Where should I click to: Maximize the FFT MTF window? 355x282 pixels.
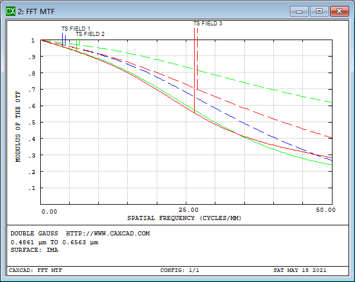click(319, 11)
